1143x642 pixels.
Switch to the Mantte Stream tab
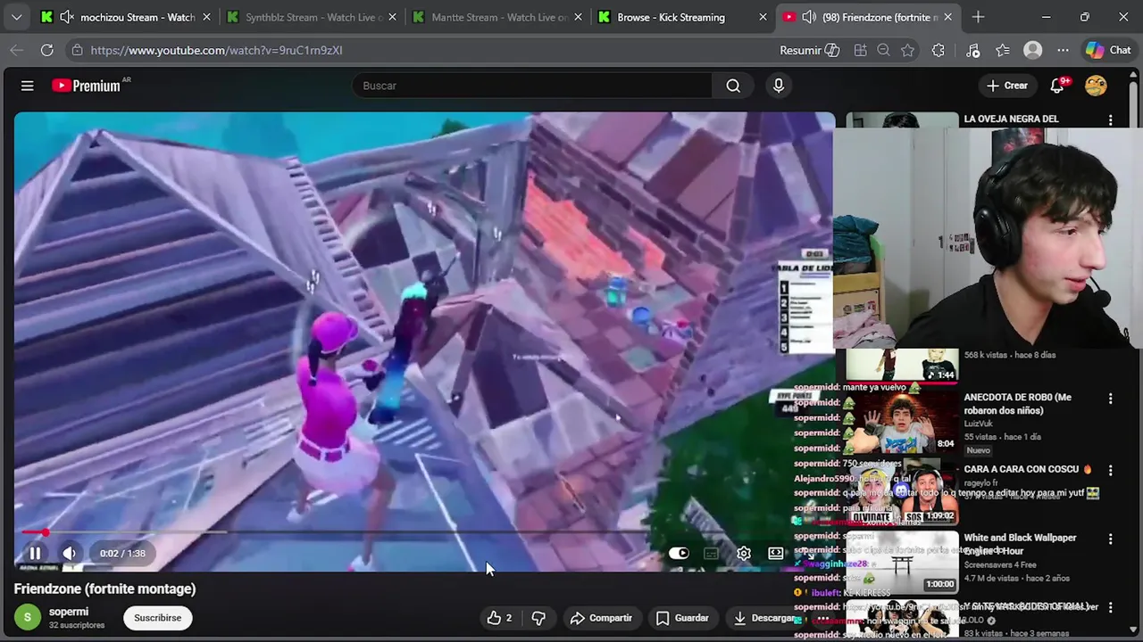pos(496,17)
